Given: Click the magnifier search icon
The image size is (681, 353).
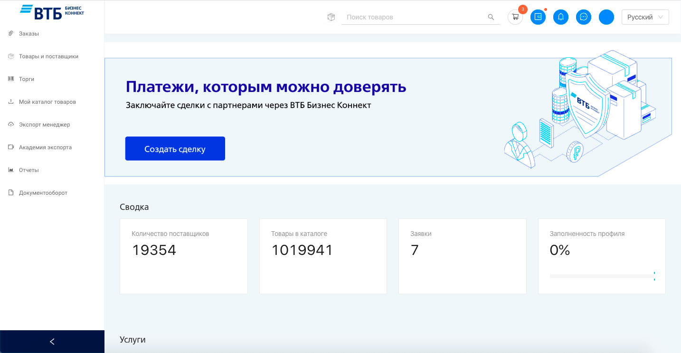Looking at the screenshot, I should [x=491, y=17].
